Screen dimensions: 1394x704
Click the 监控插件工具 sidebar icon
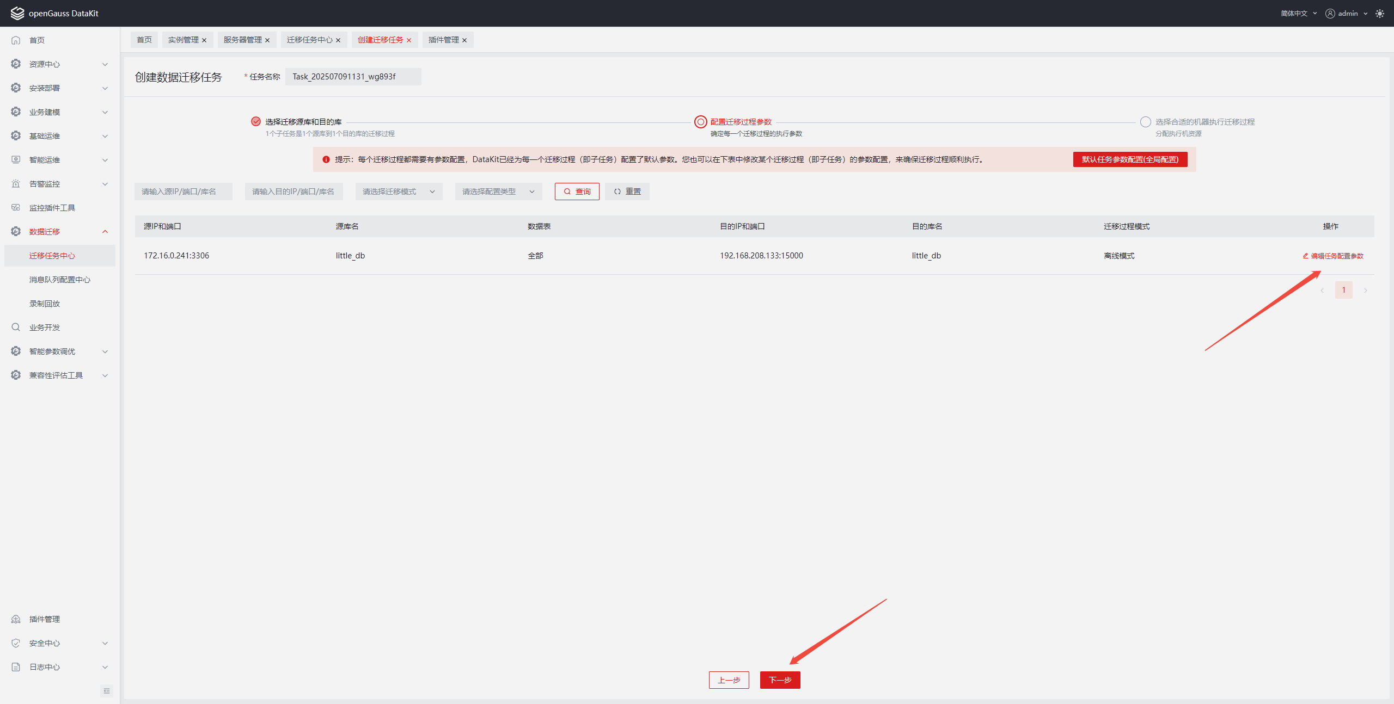16,208
